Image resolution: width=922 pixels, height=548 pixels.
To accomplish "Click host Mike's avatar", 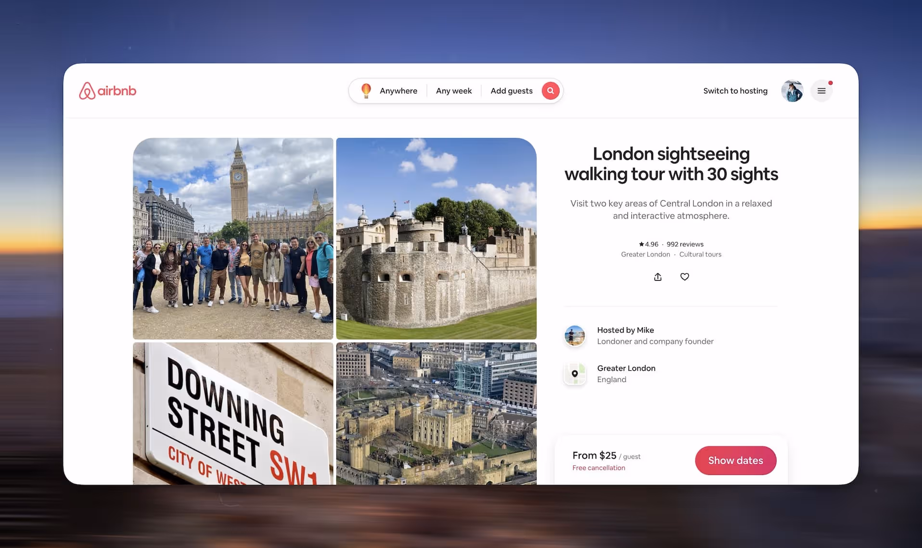I will click(575, 336).
